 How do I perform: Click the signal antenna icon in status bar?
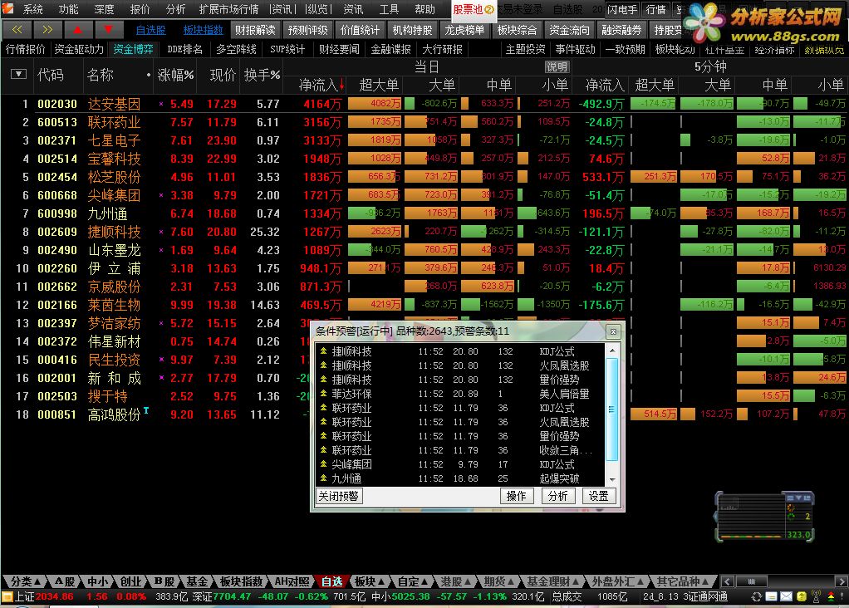coord(816,596)
